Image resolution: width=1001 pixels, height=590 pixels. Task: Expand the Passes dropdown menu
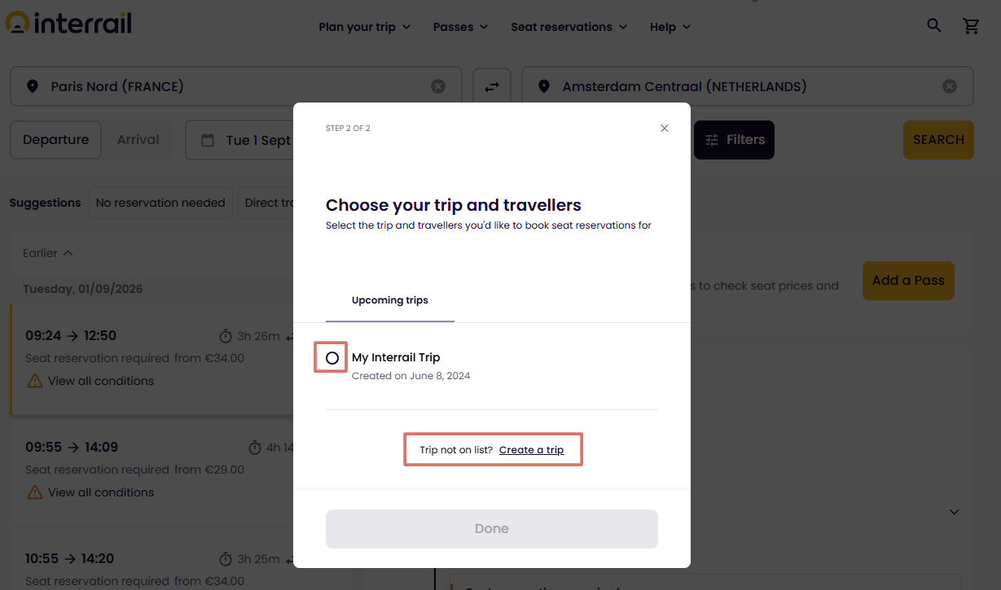(x=461, y=27)
